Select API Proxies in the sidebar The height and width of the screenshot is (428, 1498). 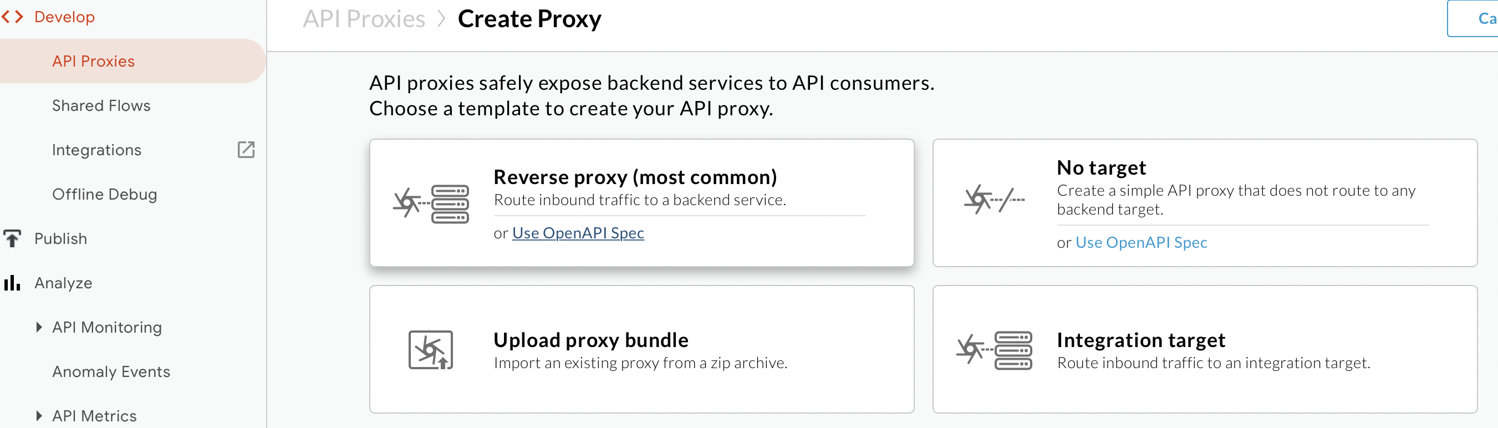click(x=94, y=60)
